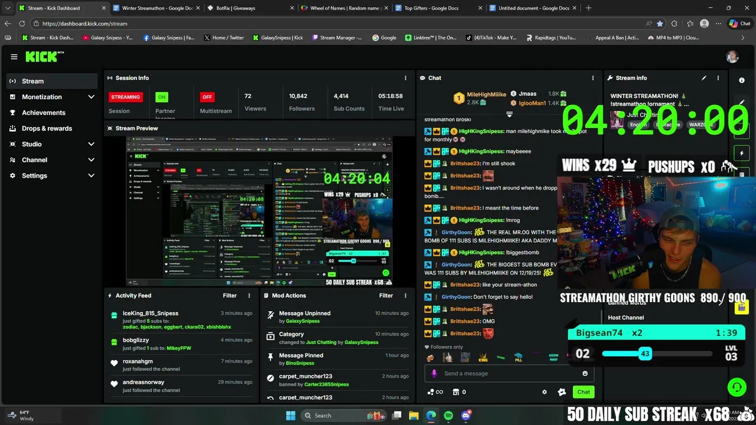Open BinoSnipess link in Message Pinned entry
Image resolution: width=756 pixels, height=425 pixels.
point(300,363)
